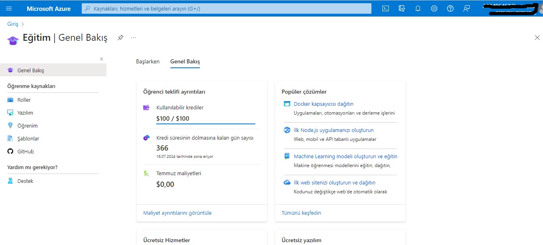Click the $0,00 cost value
Screen dimensions: 543x245
165,184
